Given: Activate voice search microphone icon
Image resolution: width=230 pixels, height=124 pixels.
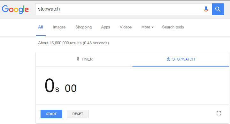Looking at the screenshot, I should tap(206, 9).
